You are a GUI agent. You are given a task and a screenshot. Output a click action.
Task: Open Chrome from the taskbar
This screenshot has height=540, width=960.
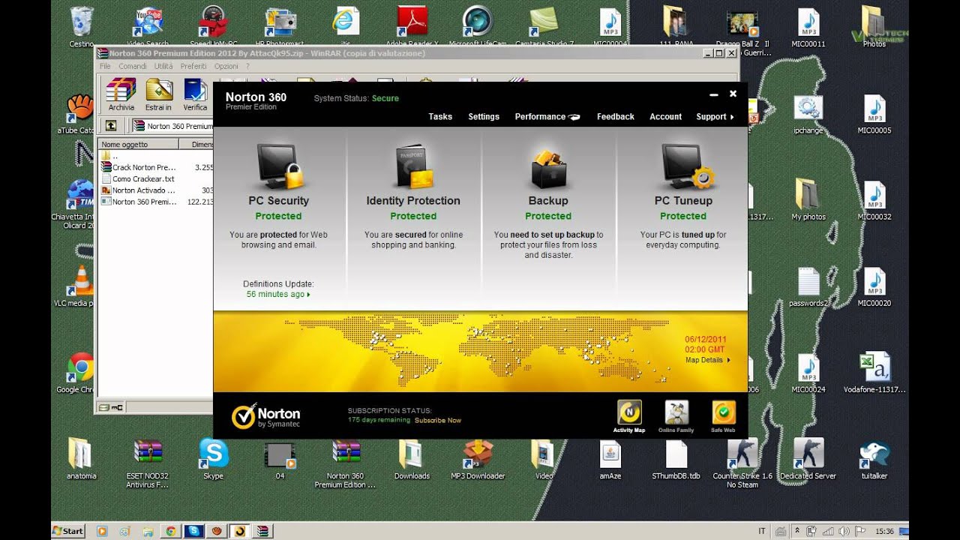pos(170,531)
